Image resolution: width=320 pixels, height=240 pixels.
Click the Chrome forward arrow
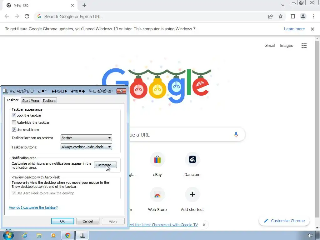point(17,17)
